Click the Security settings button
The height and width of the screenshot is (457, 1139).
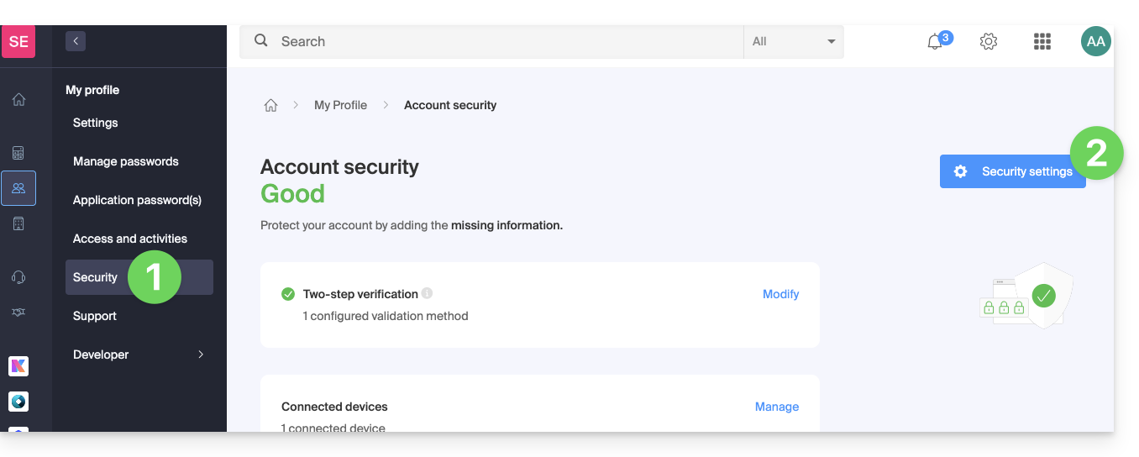coord(1012,171)
